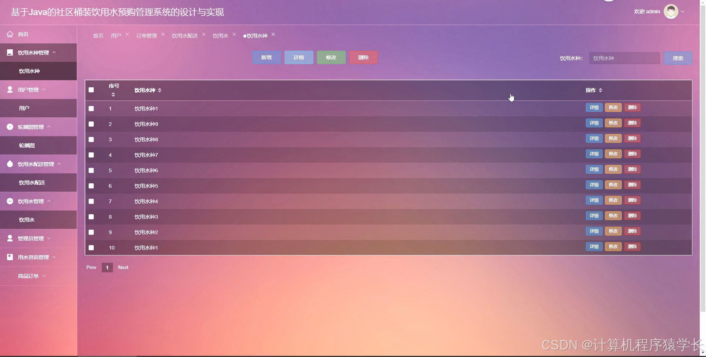Expand the 用水资讯管理 menu chevron
The image size is (706, 357).
click(x=54, y=257)
